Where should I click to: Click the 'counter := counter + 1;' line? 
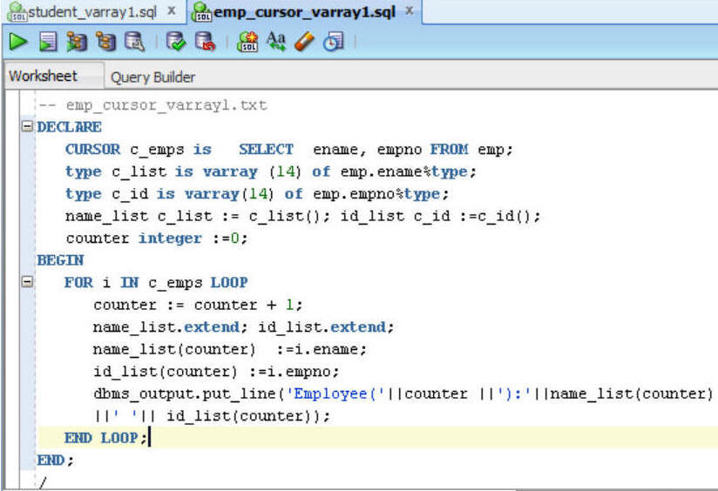pos(198,305)
